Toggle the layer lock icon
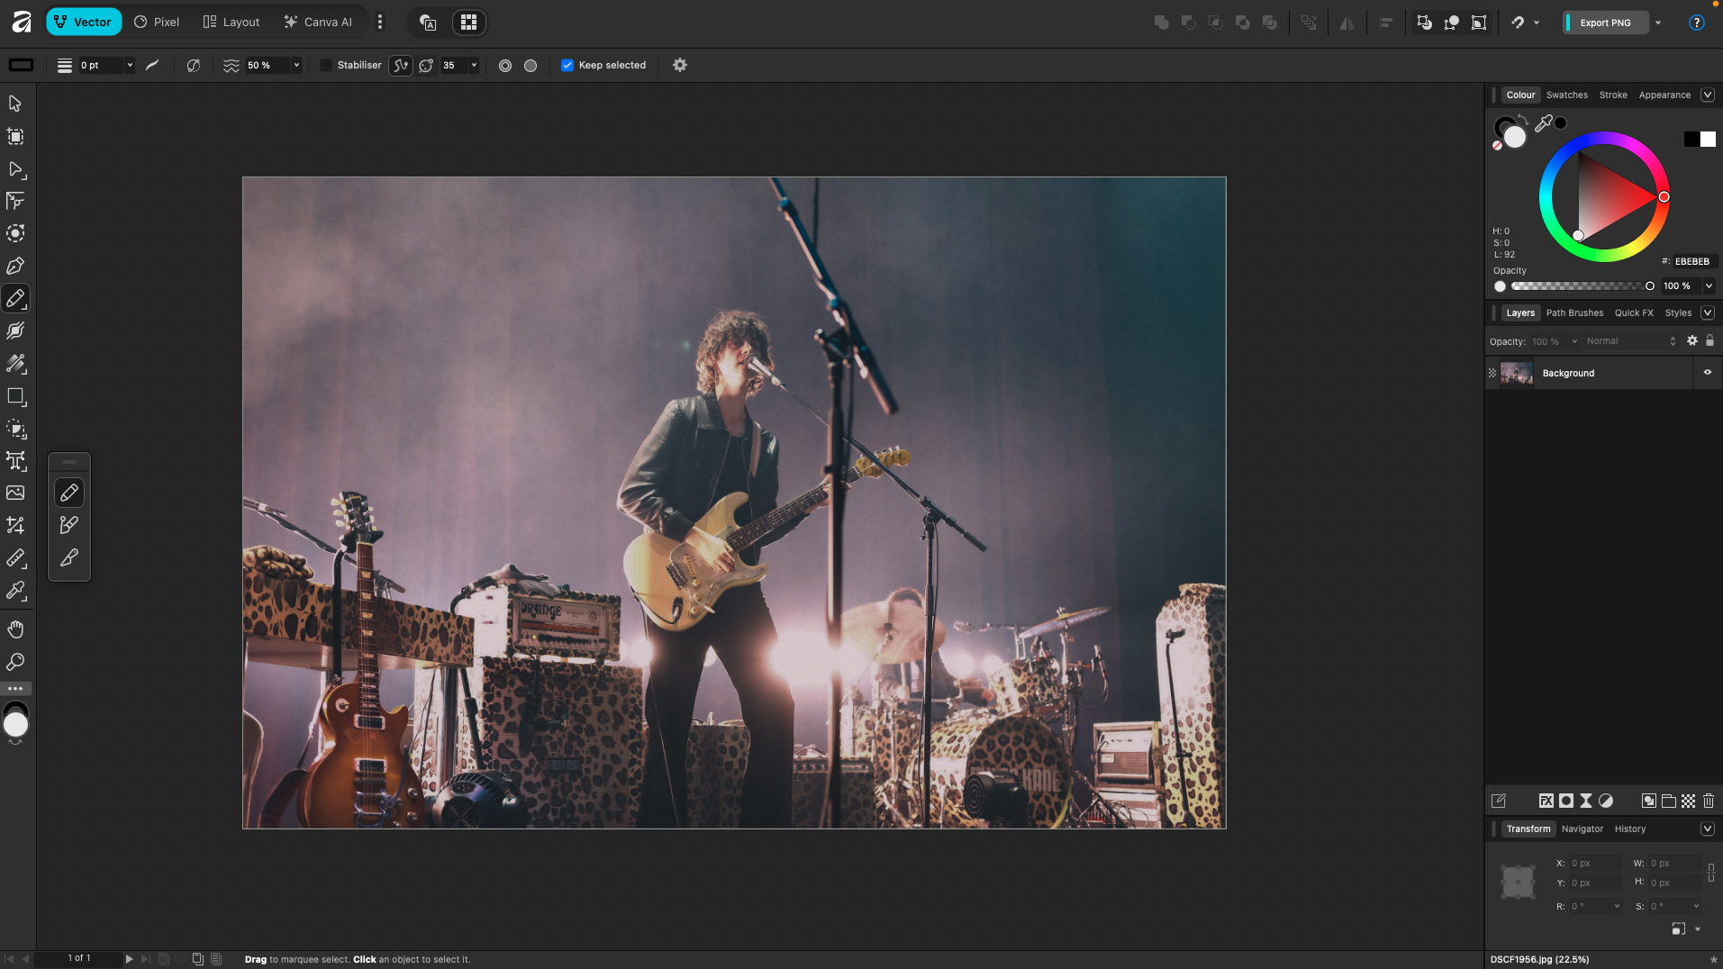 click(x=1709, y=341)
